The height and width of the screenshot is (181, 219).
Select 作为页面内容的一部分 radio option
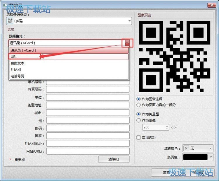(x=138, y=105)
